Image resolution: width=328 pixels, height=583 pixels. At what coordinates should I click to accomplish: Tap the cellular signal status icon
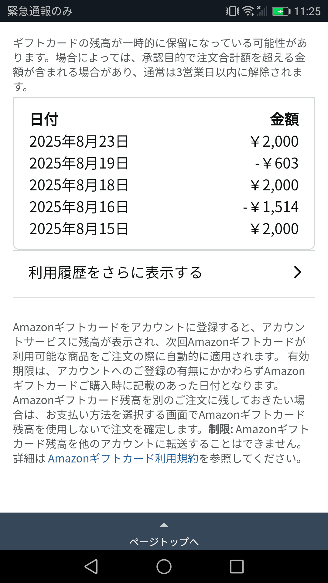click(x=262, y=11)
